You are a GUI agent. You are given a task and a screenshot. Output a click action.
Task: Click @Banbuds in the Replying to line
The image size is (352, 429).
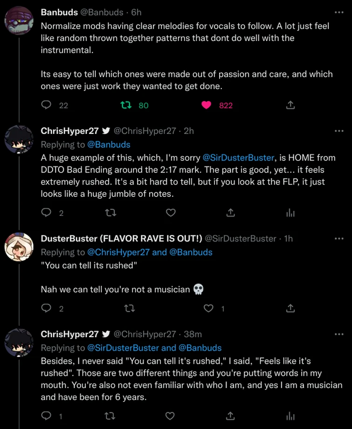click(x=109, y=145)
